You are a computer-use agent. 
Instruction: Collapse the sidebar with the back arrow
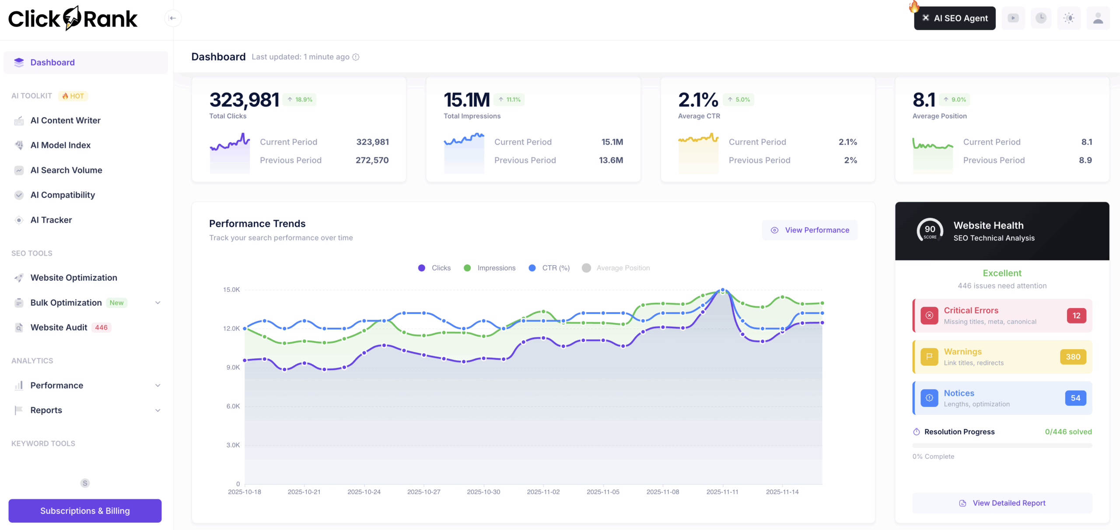pyautogui.click(x=173, y=18)
